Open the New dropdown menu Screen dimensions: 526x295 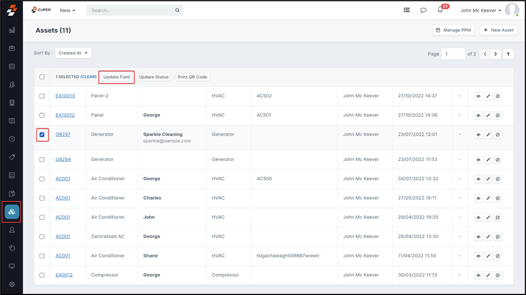67,10
